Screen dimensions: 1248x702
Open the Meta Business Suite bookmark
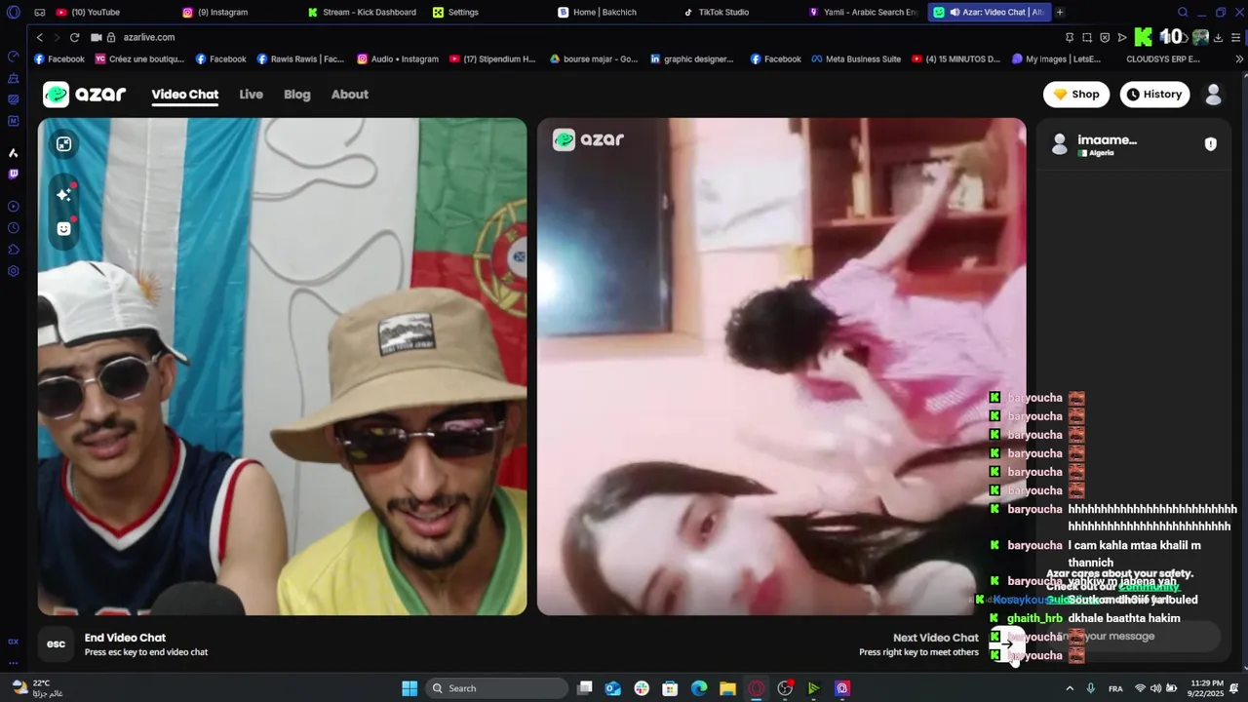(x=856, y=58)
